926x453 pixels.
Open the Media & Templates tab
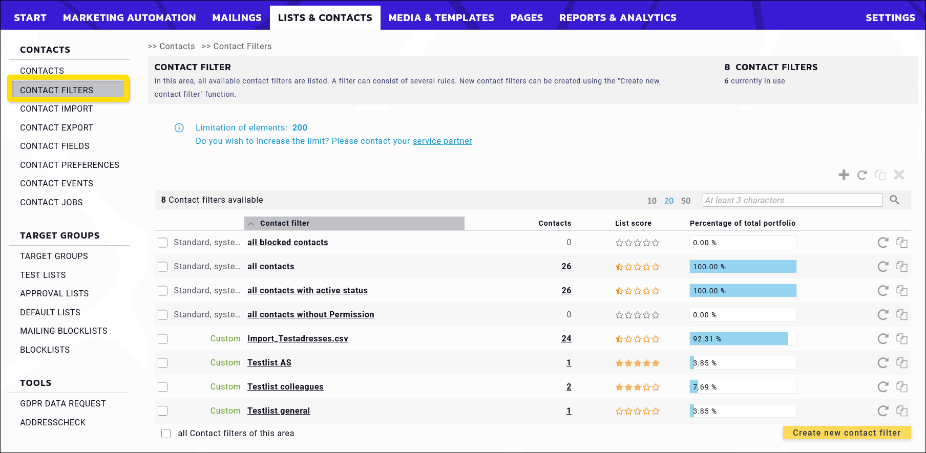(x=441, y=18)
